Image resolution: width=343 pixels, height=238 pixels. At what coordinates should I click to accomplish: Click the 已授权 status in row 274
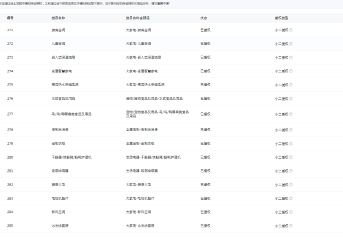(205, 71)
